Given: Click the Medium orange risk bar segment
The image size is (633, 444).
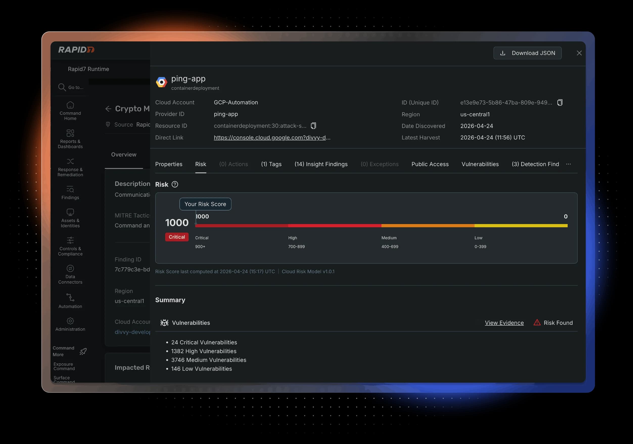Looking at the screenshot, I should tap(428, 226).
